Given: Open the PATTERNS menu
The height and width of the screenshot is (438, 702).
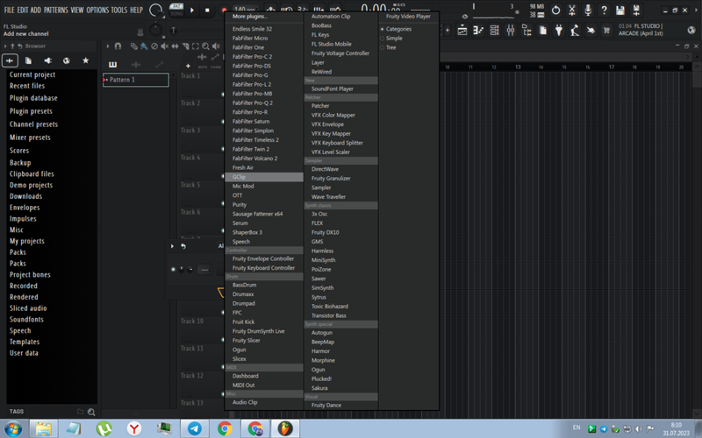Looking at the screenshot, I should (x=56, y=10).
